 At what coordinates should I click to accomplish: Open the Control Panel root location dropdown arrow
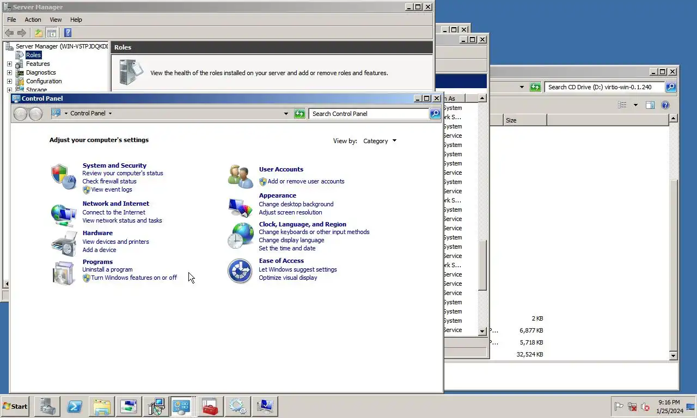[x=66, y=113]
